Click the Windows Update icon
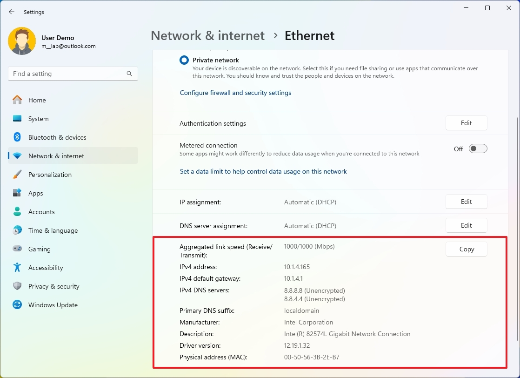 (x=17, y=305)
